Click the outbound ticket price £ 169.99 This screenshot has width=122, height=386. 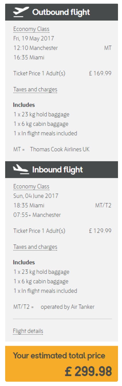(x=100, y=73)
